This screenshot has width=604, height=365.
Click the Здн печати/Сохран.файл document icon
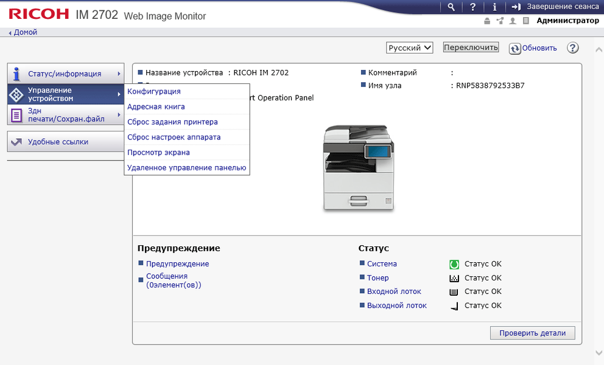coord(16,115)
